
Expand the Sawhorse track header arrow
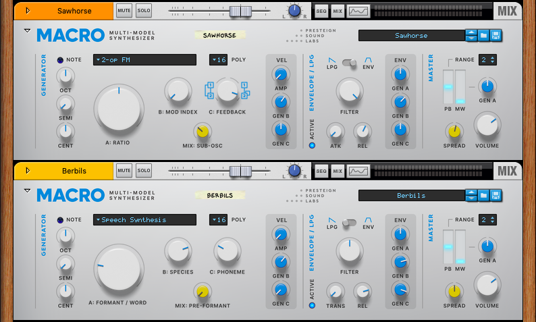28,11
